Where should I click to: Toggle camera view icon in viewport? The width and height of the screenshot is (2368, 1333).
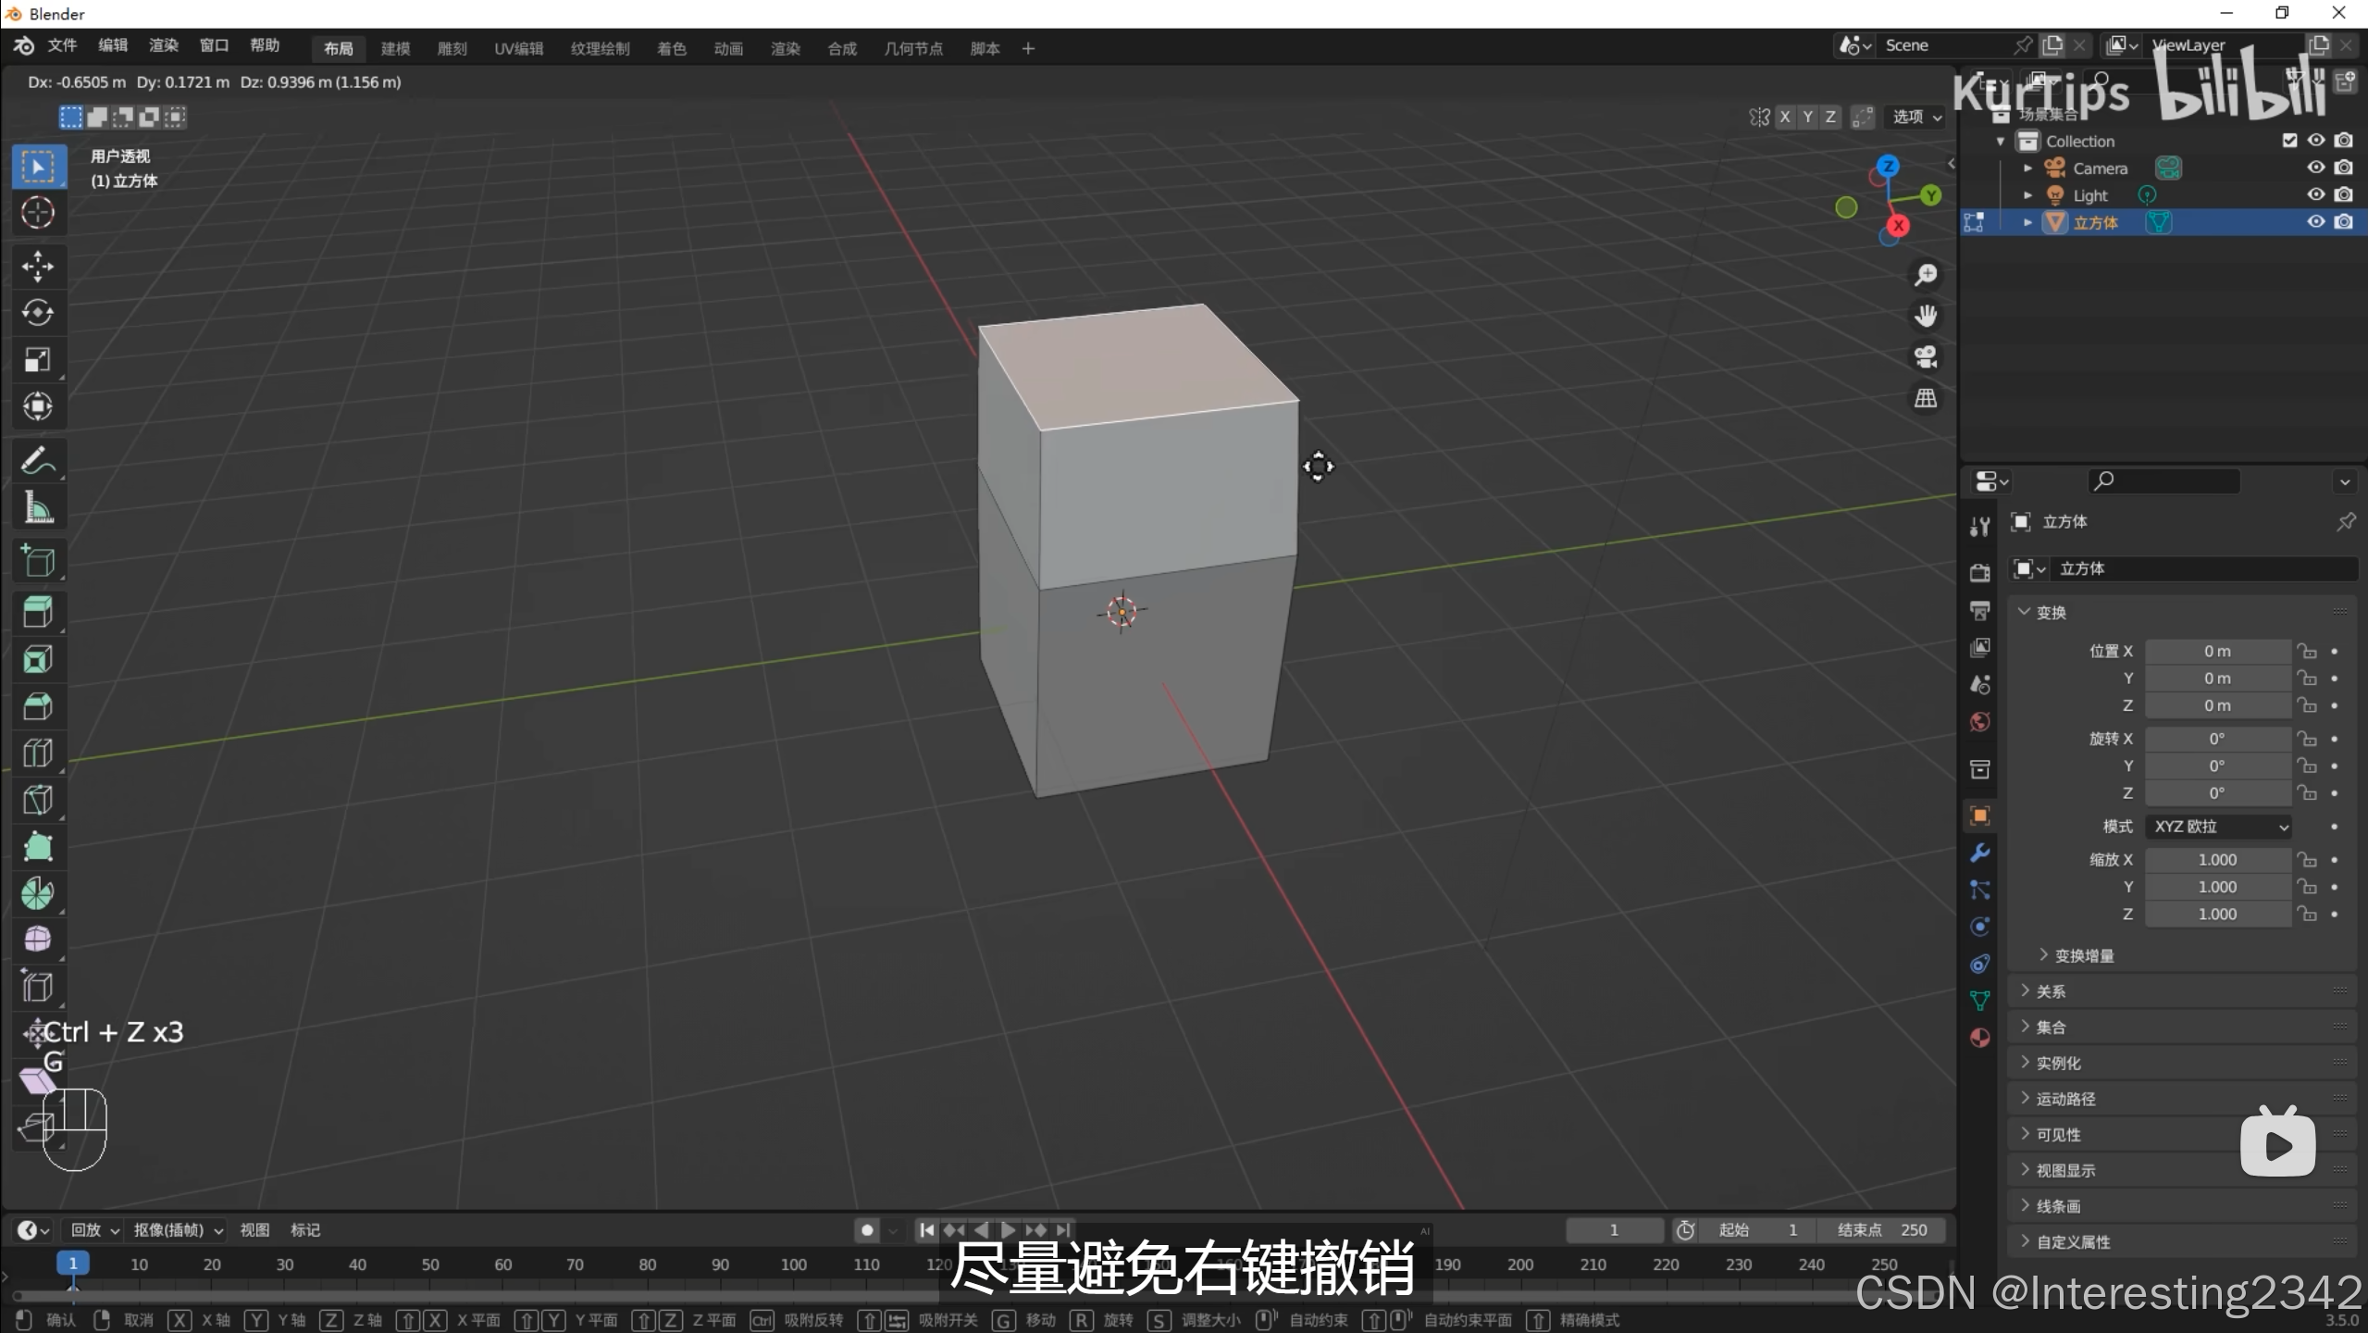coord(1926,357)
